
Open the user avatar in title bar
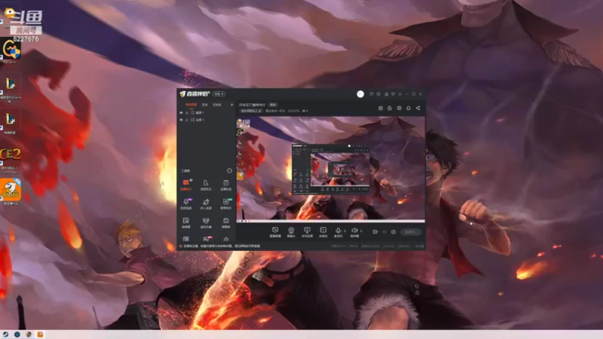(x=360, y=93)
